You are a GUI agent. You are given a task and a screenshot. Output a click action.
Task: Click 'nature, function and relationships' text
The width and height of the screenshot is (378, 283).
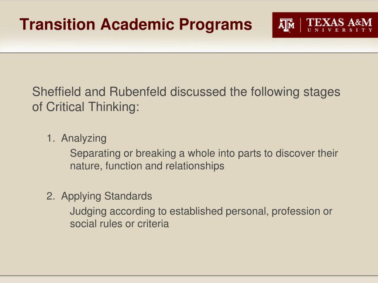(147, 166)
